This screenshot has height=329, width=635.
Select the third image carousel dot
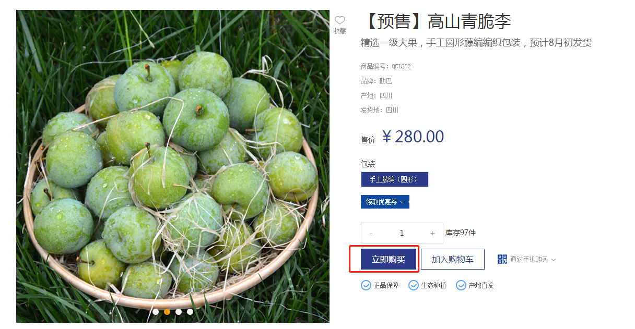pos(179,312)
